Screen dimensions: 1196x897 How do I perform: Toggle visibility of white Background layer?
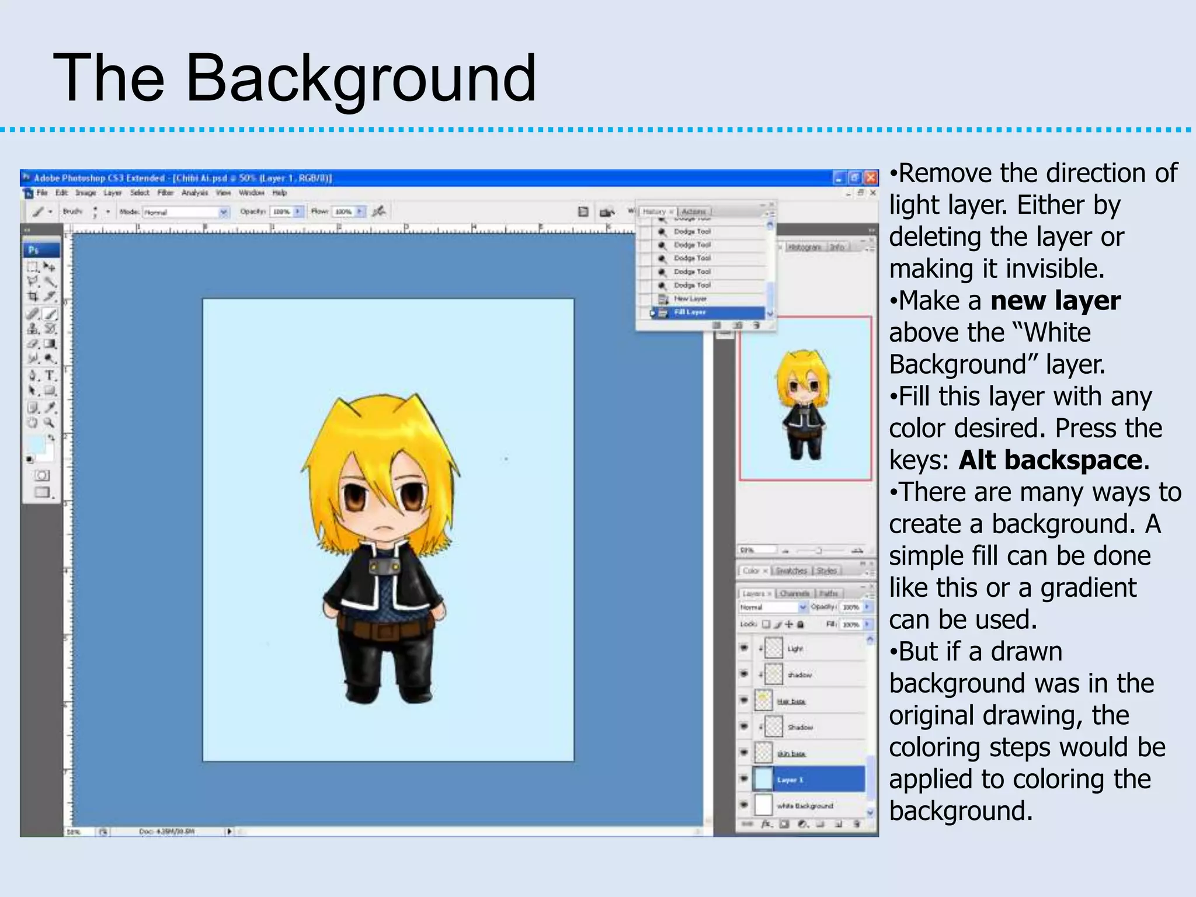[x=744, y=805]
